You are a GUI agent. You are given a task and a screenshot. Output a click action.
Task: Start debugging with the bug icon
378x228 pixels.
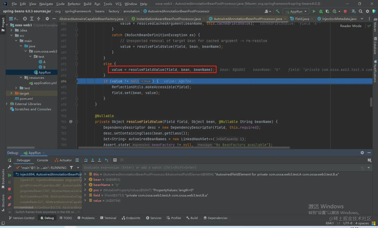(321, 11)
